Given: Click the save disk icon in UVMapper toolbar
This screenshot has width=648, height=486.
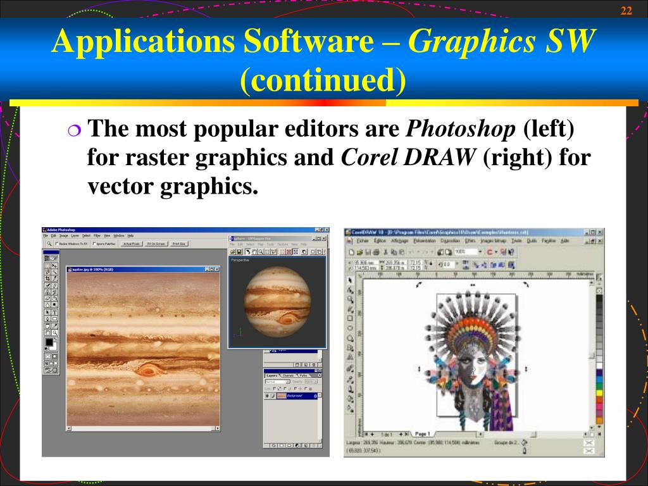Looking at the screenshot, I should tap(239, 252).
